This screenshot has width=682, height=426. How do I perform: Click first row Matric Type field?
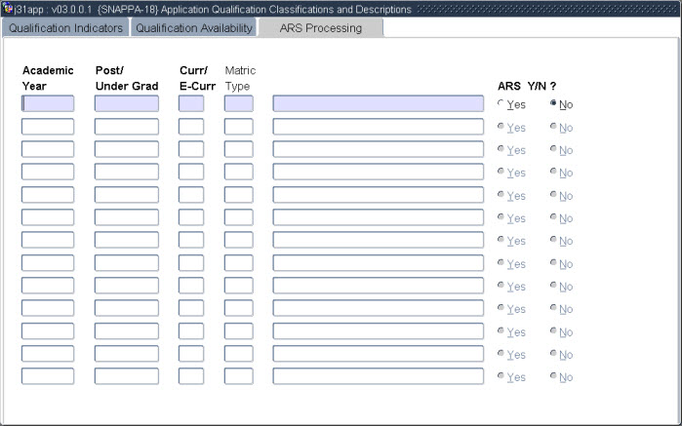coord(238,103)
